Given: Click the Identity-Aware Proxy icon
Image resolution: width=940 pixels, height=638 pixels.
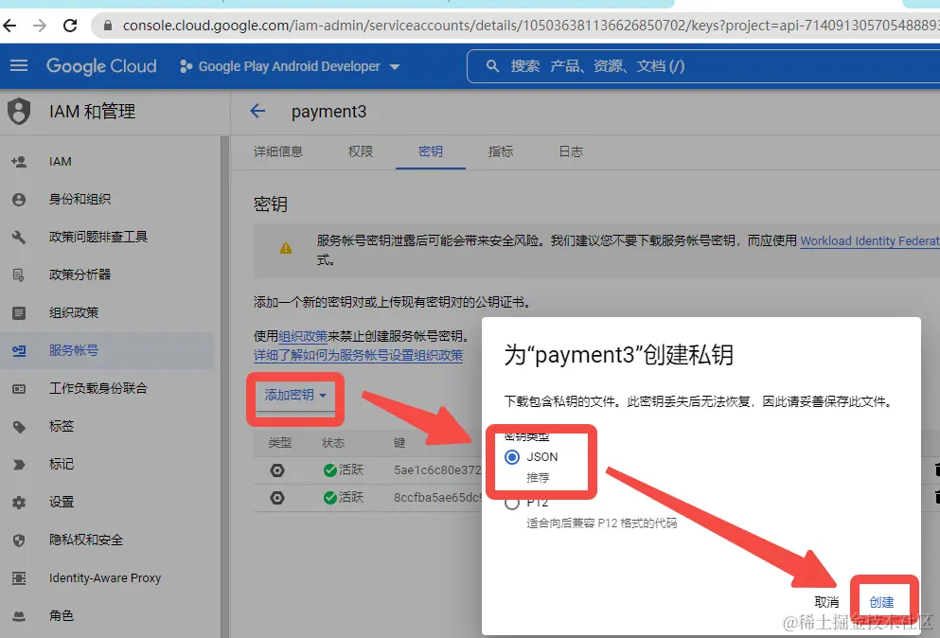Looking at the screenshot, I should [19, 578].
